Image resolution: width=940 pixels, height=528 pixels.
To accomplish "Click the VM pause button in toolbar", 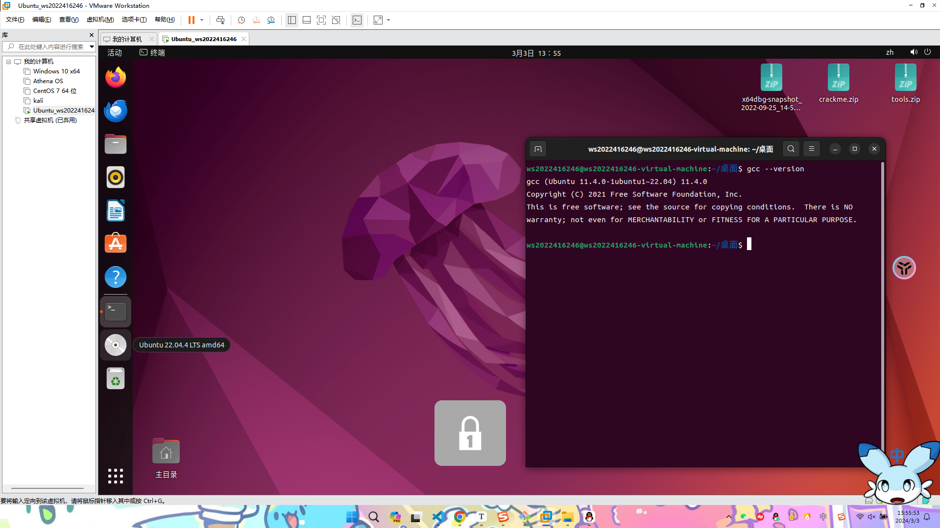I will tap(191, 20).
